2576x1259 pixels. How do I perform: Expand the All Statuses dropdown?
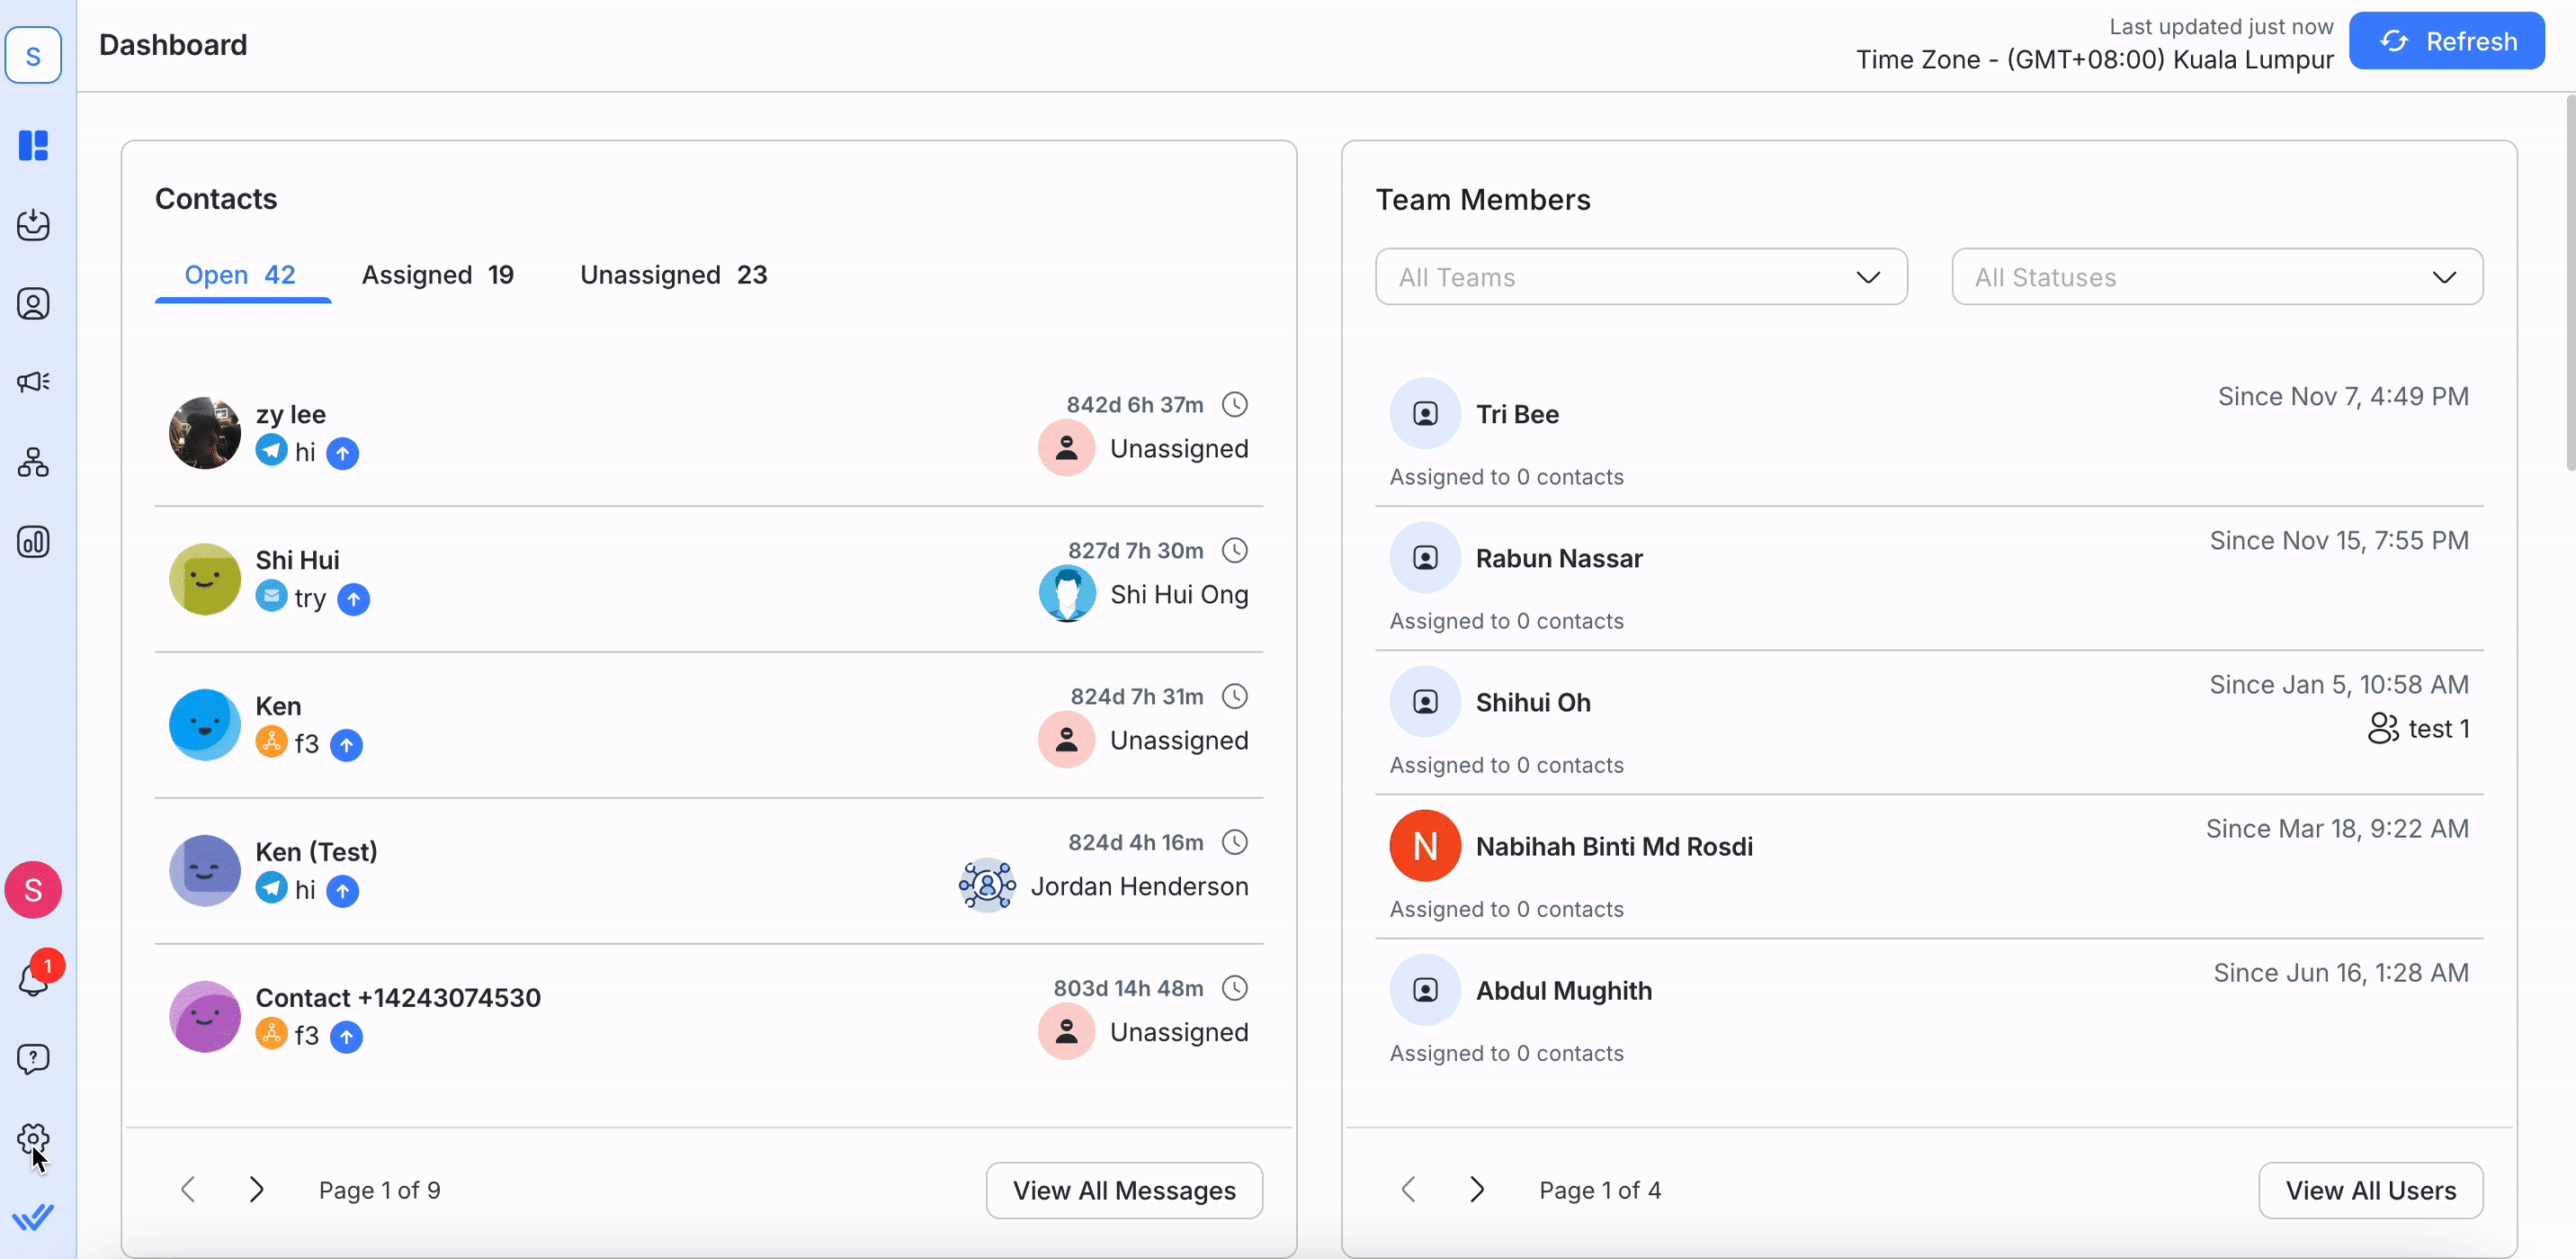click(x=2216, y=277)
